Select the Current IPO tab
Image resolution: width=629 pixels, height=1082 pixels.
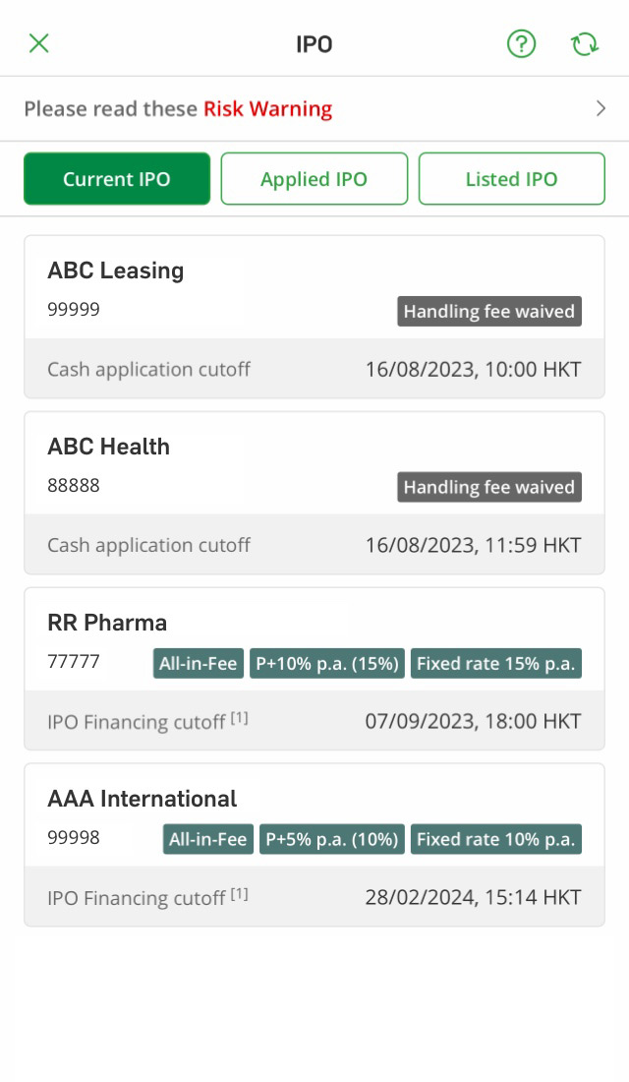pyautogui.click(x=116, y=179)
